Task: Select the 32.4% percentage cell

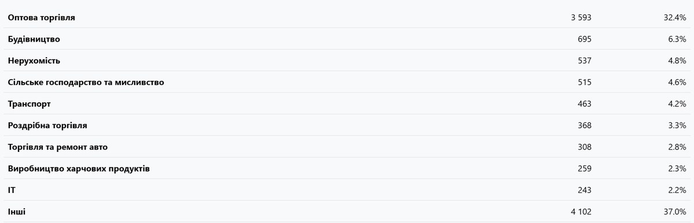Action: click(x=675, y=18)
